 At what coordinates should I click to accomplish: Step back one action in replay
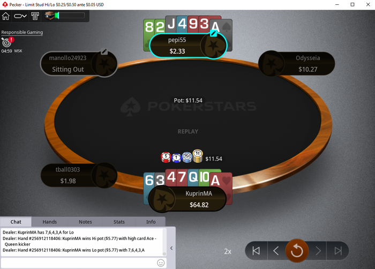276,251
